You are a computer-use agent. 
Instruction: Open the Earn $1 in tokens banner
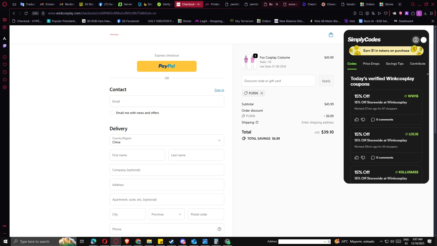386,51
